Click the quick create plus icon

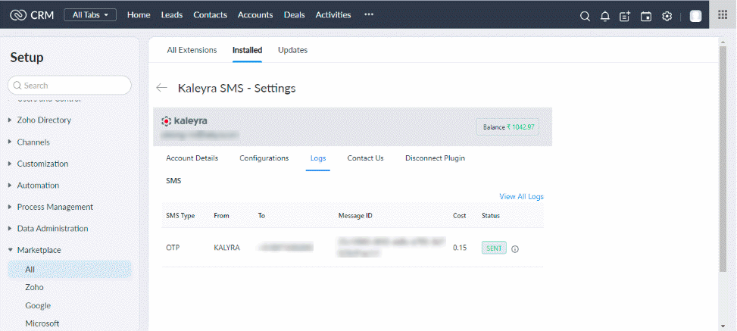(x=625, y=17)
